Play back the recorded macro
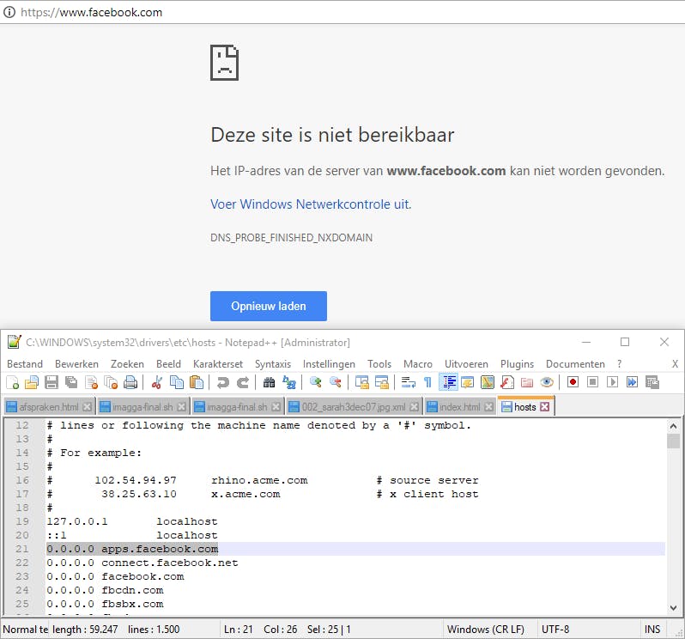Viewport: 685px width, 639px height. click(613, 382)
